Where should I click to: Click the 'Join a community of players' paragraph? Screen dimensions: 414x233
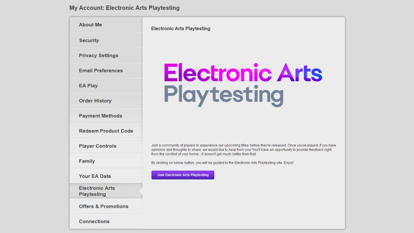tap(244, 150)
